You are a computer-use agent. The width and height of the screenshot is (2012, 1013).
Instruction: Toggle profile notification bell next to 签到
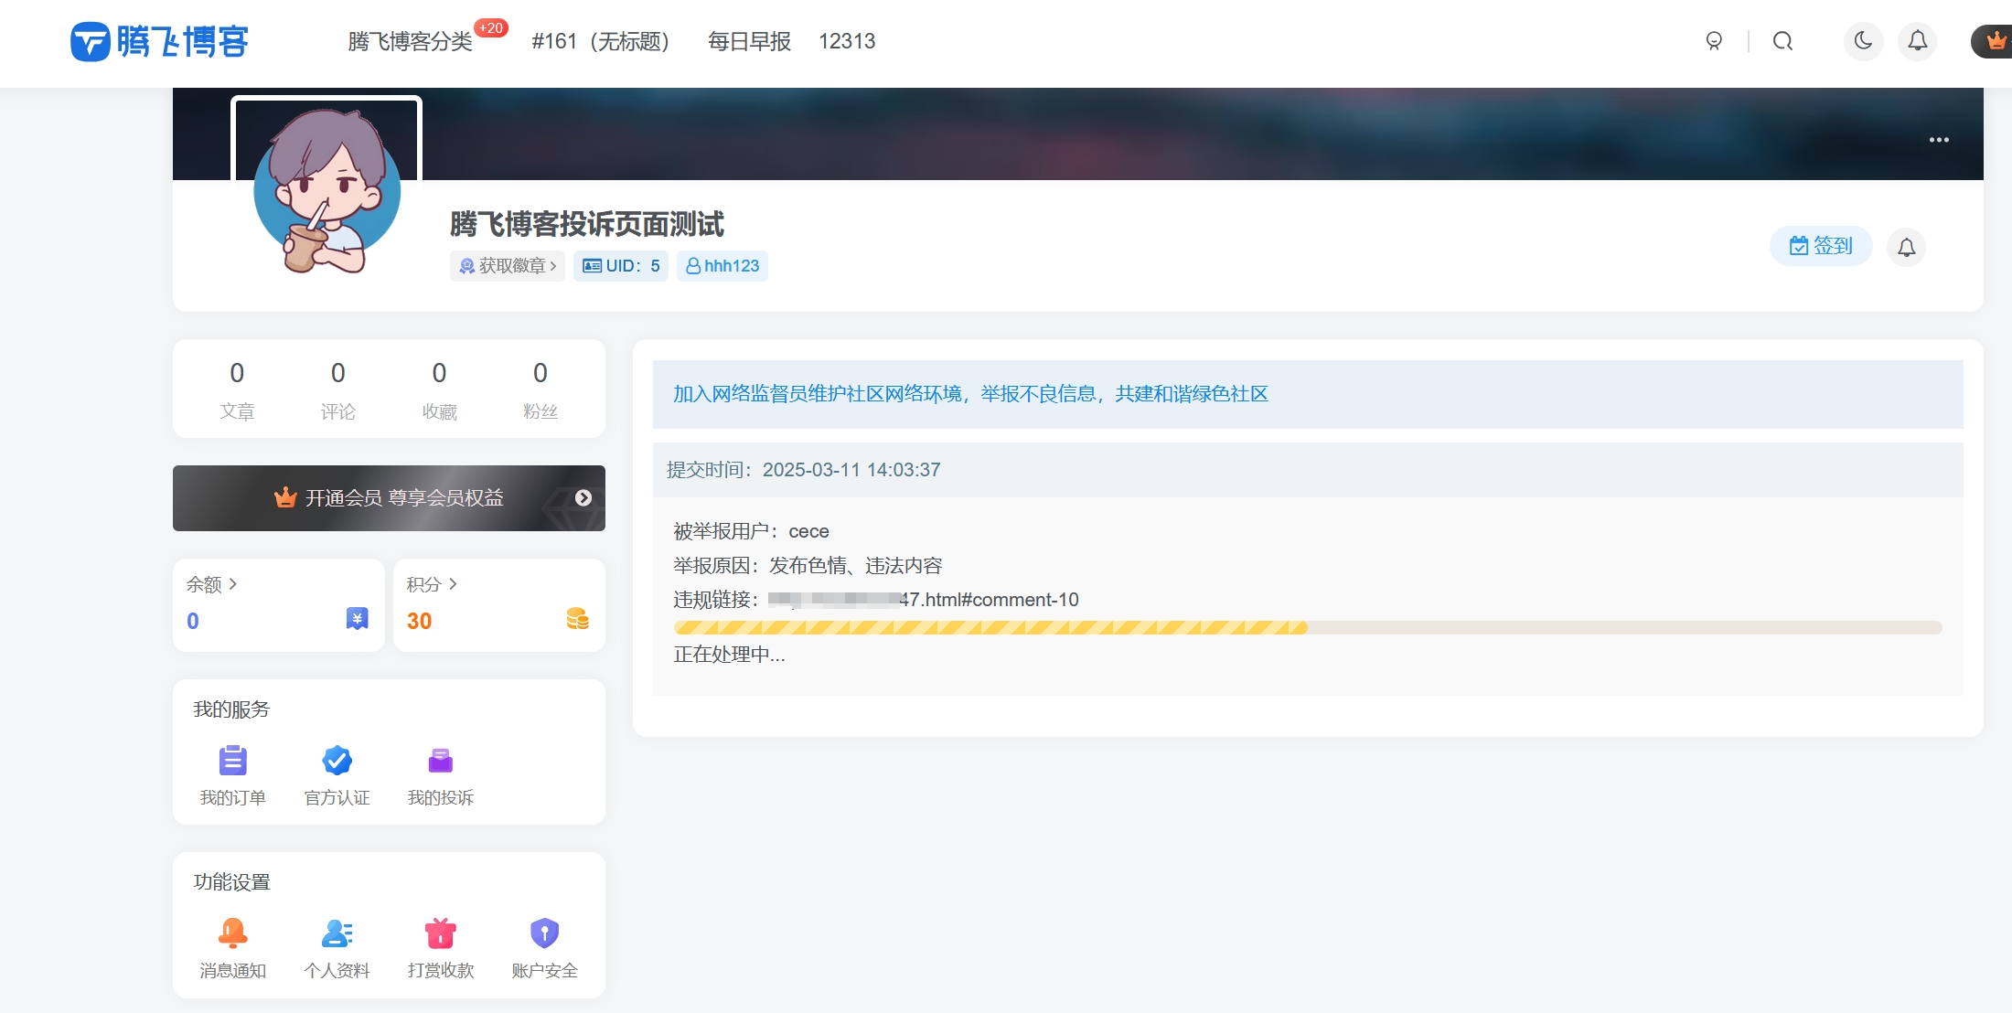[1906, 247]
